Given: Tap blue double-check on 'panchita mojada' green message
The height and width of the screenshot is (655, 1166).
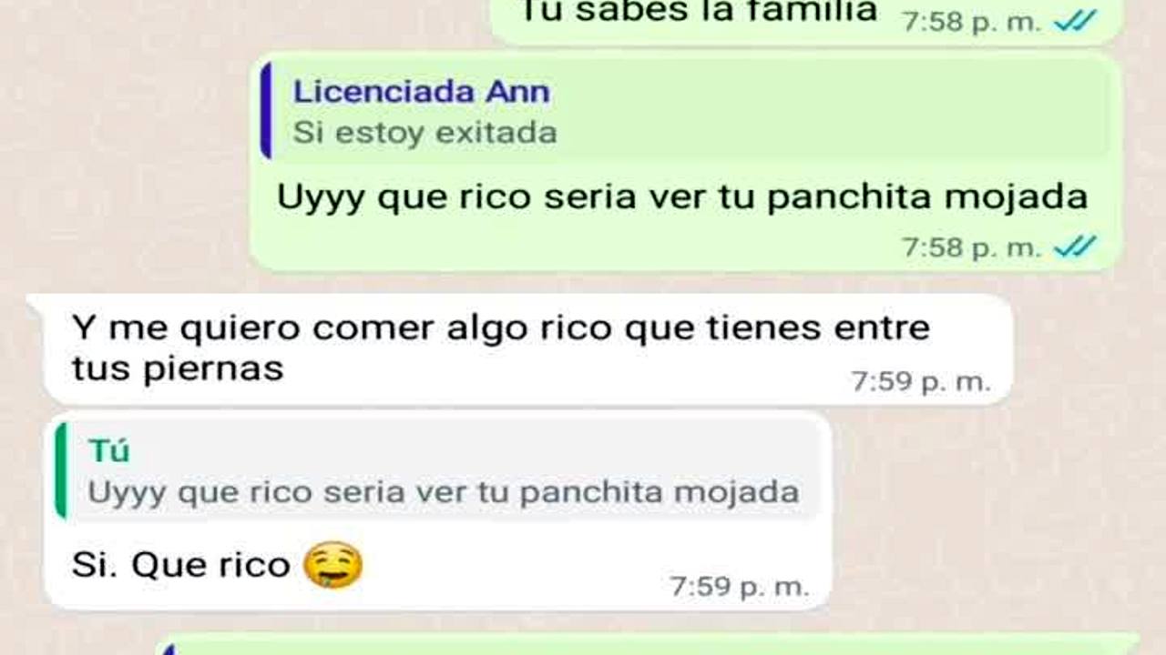Looking at the screenshot, I should pos(1075,247).
